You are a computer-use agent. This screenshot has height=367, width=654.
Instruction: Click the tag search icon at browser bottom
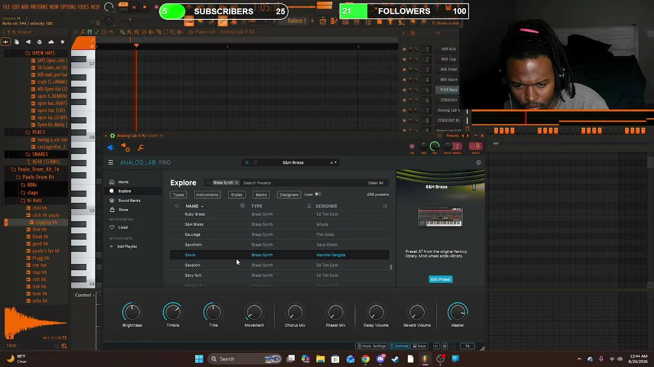pyautogui.click(x=64, y=346)
